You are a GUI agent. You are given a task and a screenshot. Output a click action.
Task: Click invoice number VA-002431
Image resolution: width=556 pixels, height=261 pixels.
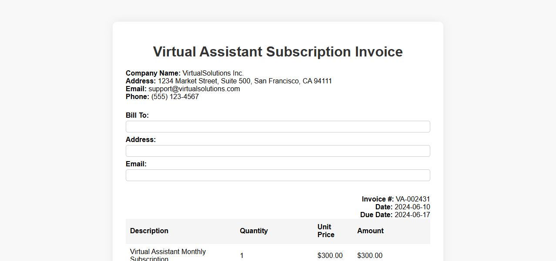(x=412, y=199)
